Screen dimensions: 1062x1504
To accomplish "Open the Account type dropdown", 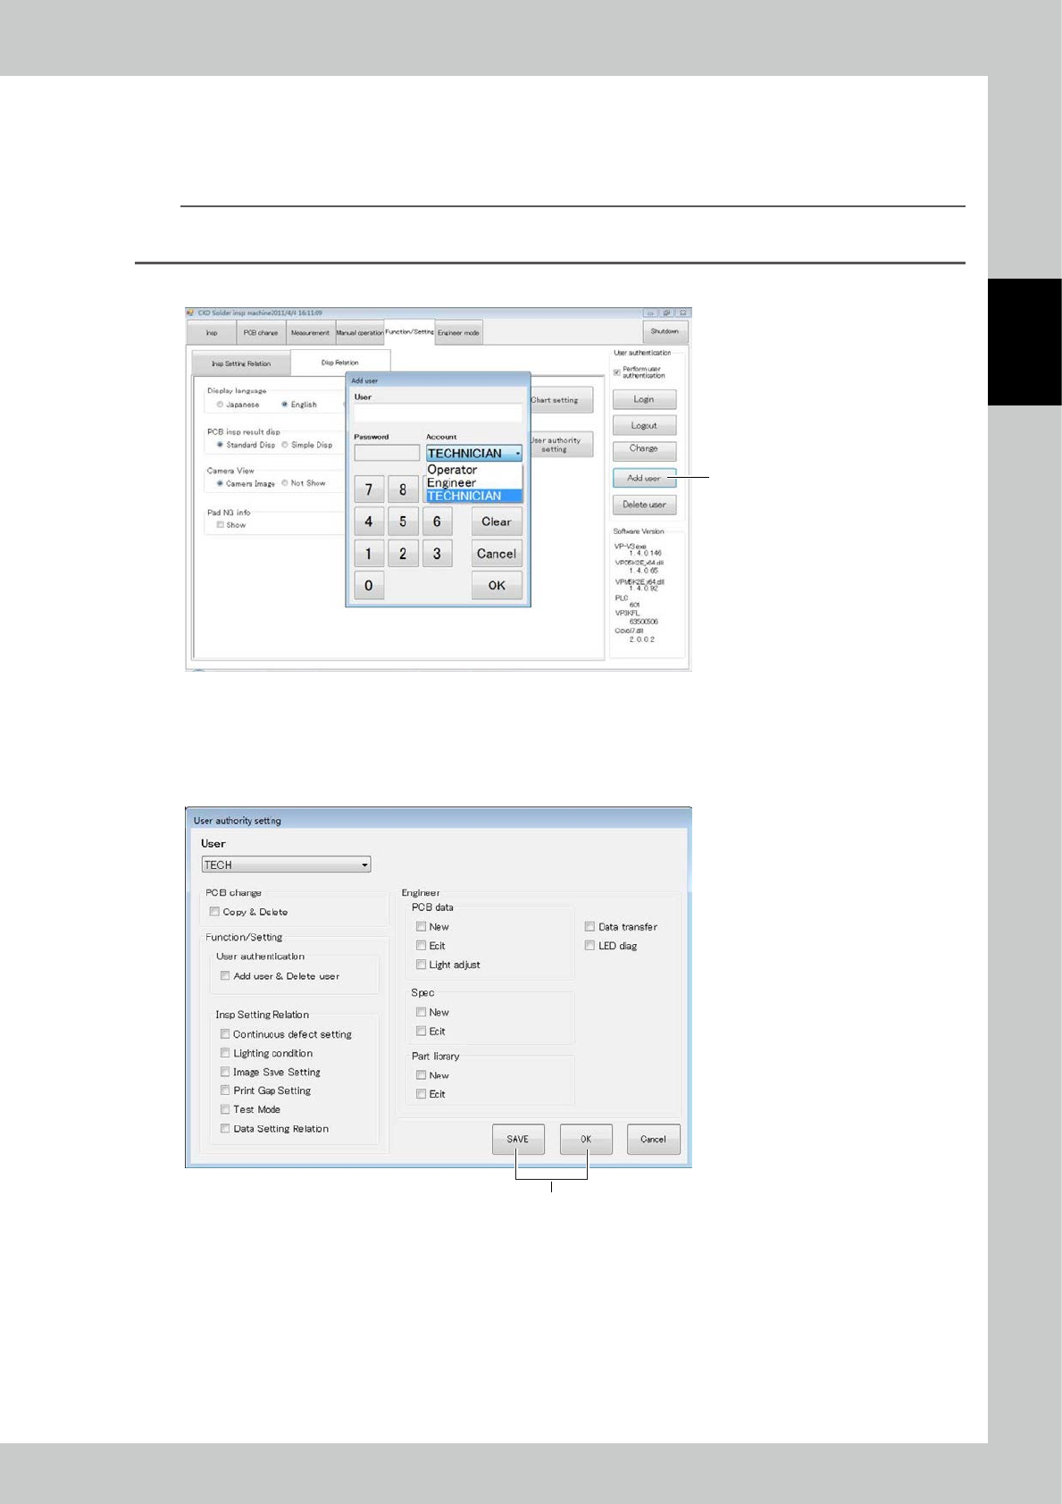I will coord(474,454).
